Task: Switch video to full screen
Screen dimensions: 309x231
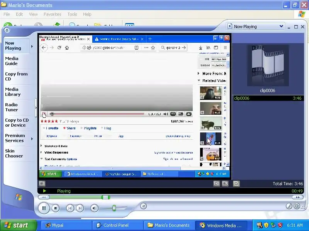Action: pos(225,184)
